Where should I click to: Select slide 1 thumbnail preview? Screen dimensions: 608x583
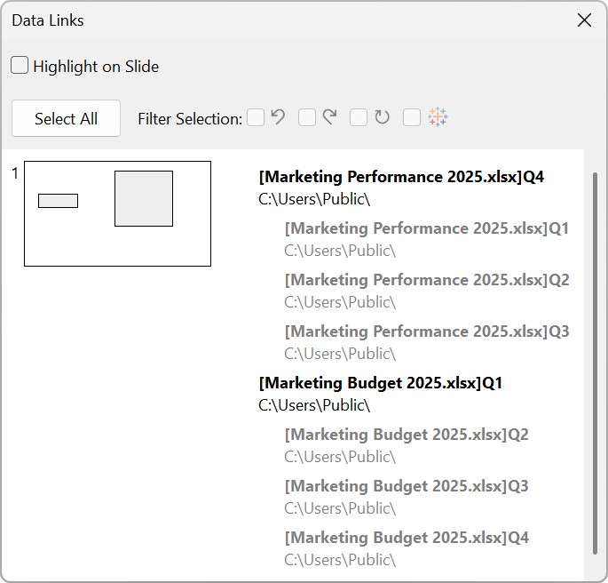coord(117,213)
